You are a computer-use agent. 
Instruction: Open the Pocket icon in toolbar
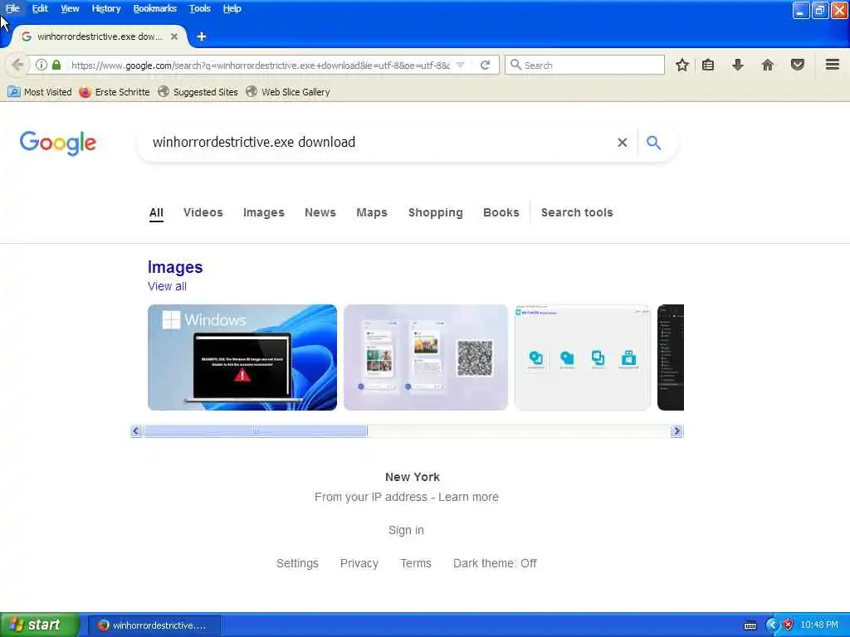[798, 65]
